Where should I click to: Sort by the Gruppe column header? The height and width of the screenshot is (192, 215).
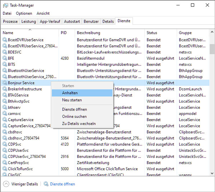coord(193,33)
